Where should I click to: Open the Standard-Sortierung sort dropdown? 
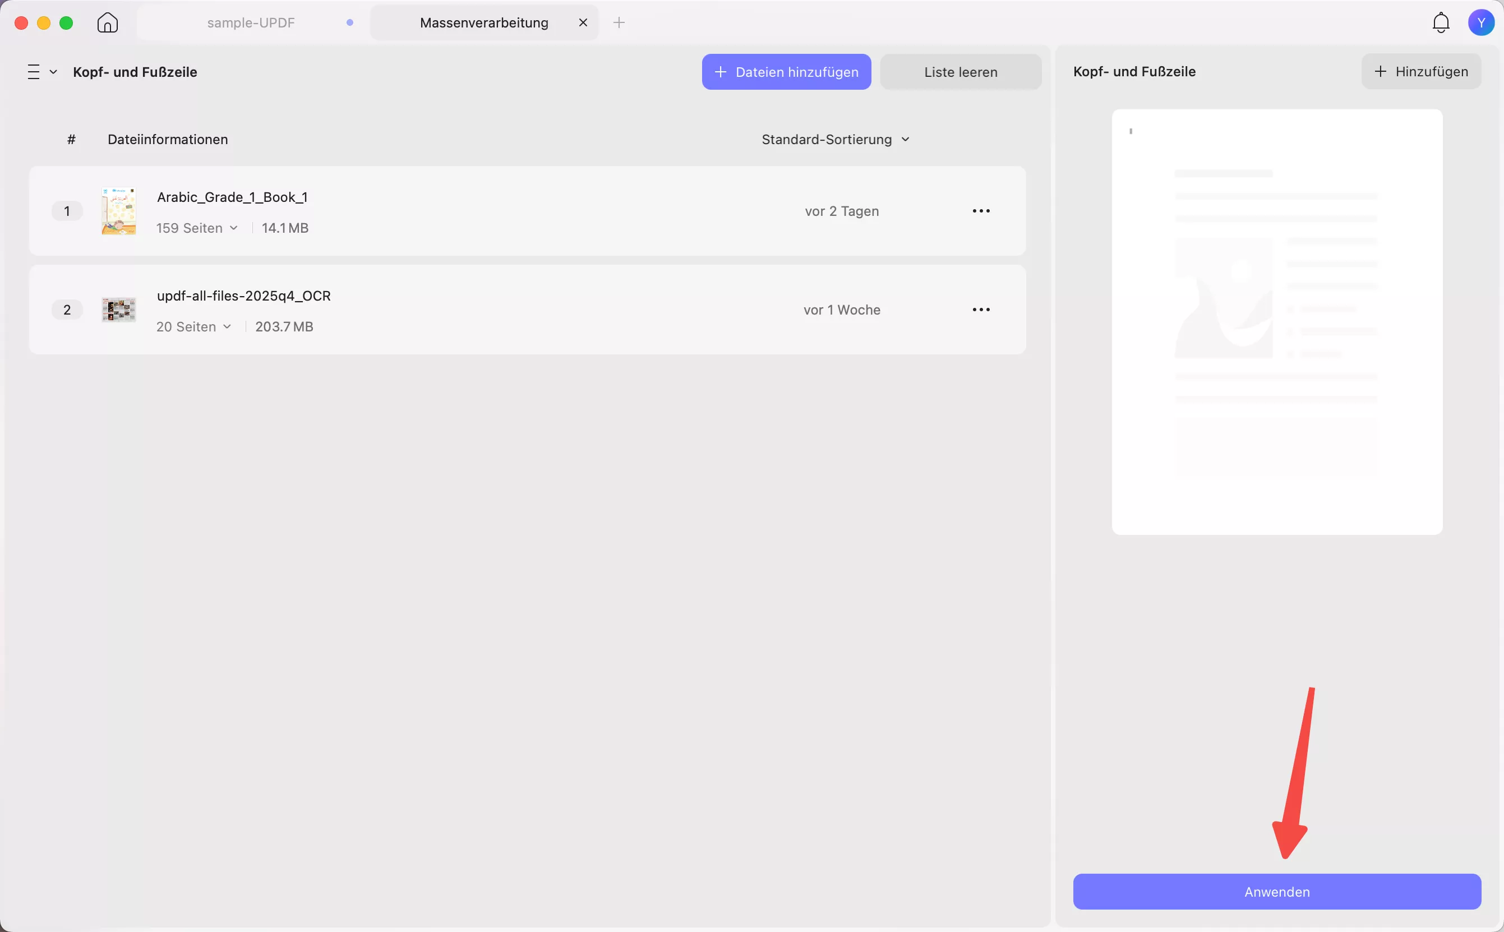coord(835,139)
